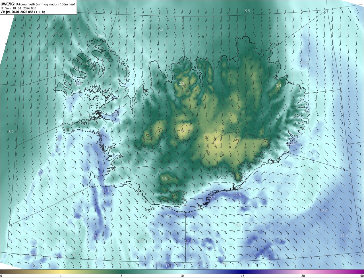The width and height of the screenshot is (364, 278).
Task: Select the IT: Sun. 18. 01. 2026 00Z line
Action: pyautogui.click(x=18, y=8)
